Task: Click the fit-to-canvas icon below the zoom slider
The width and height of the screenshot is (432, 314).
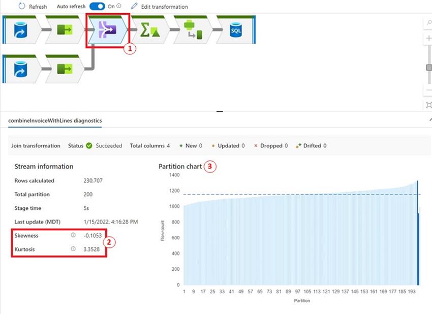Action: (428, 105)
